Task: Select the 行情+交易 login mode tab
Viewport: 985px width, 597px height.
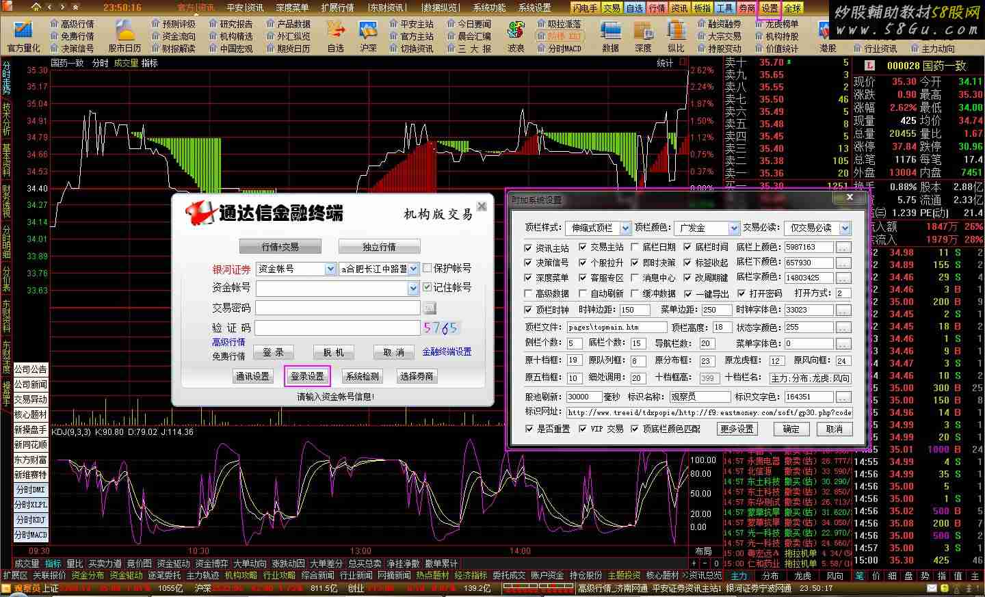Action: coord(280,247)
